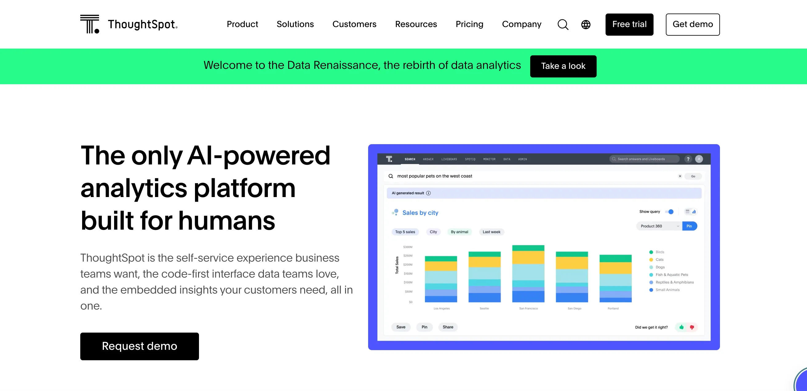Give thumbs up feedback

tap(681, 327)
